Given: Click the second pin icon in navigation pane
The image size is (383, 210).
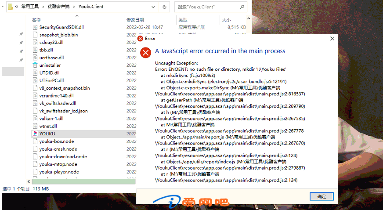Looking at the screenshot, I should point(21,43).
